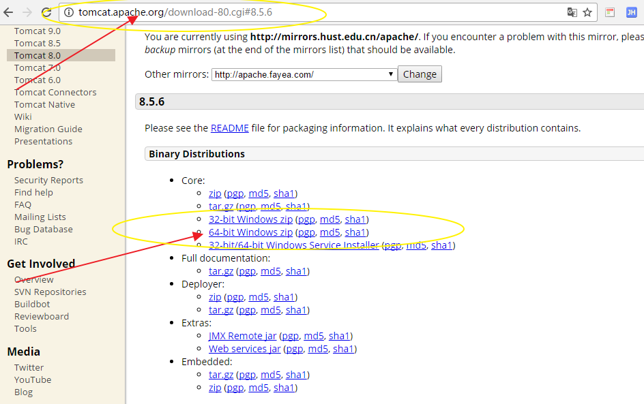Open the README link
This screenshot has height=404, width=644.
[230, 128]
